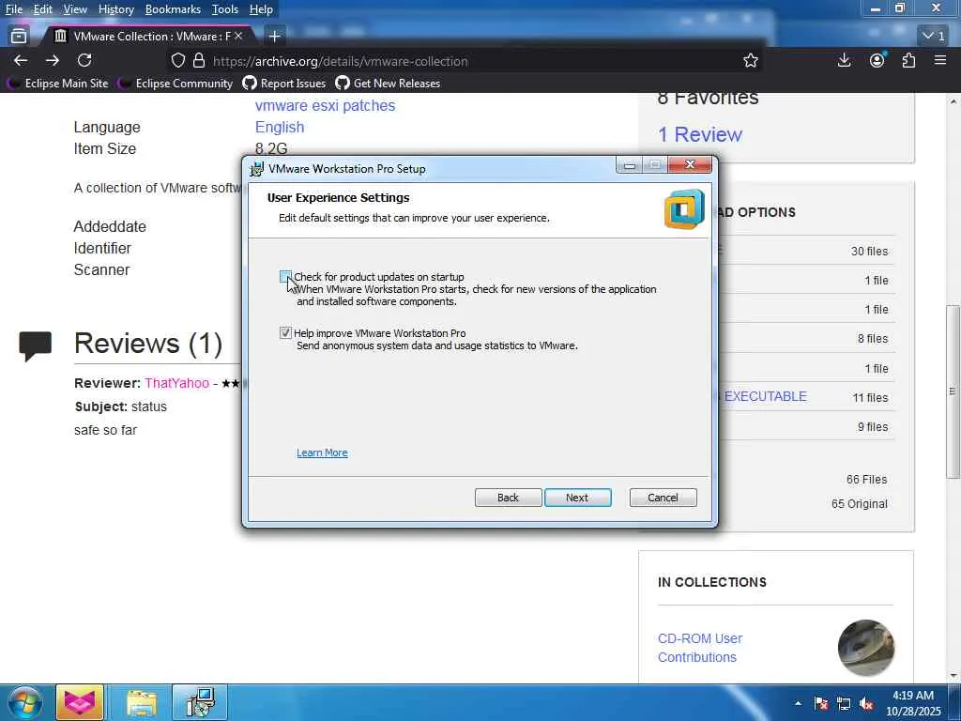Open the 1 Review link in sidebar
Viewport: 961px width, 721px height.
click(700, 134)
